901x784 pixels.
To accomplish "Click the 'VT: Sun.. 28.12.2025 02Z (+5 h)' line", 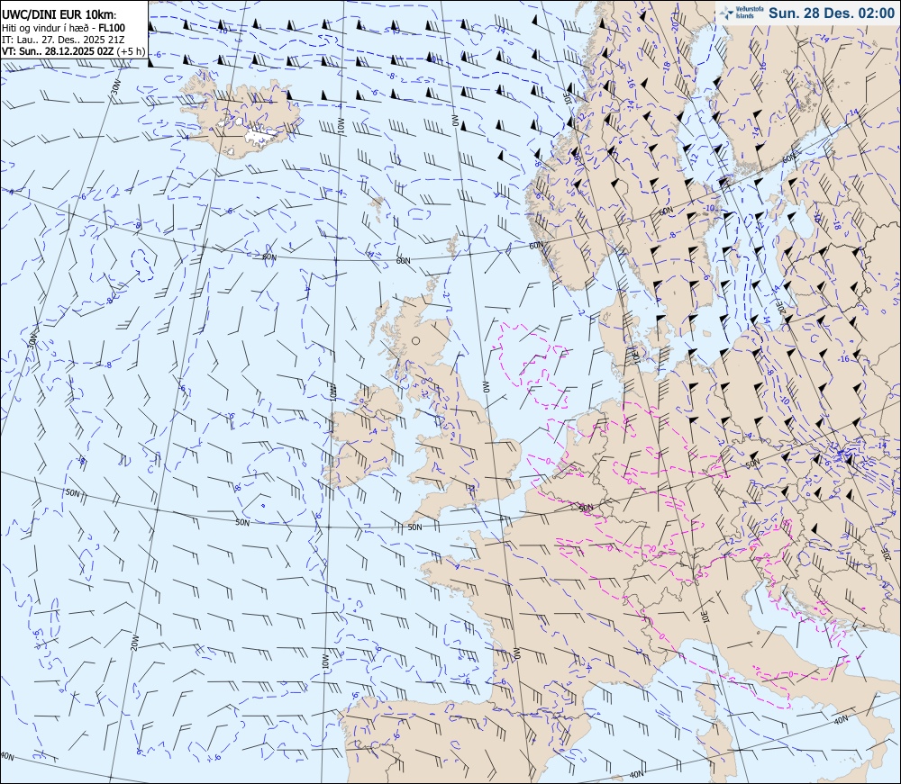I will tap(73, 51).
